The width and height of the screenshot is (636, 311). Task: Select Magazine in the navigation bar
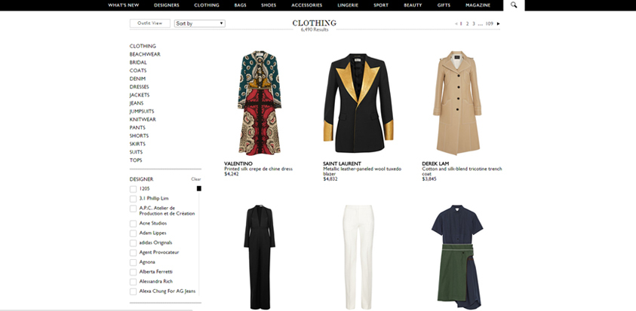pyautogui.click(x=478, y=5)
